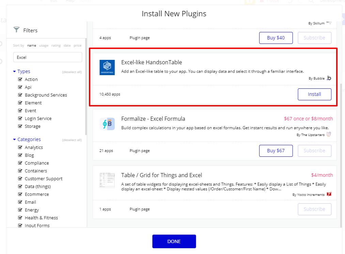Click the Yocto Increments author icon
Image resolution: width=345 pixels, height=254 pixels.
[x=329, y=194]
